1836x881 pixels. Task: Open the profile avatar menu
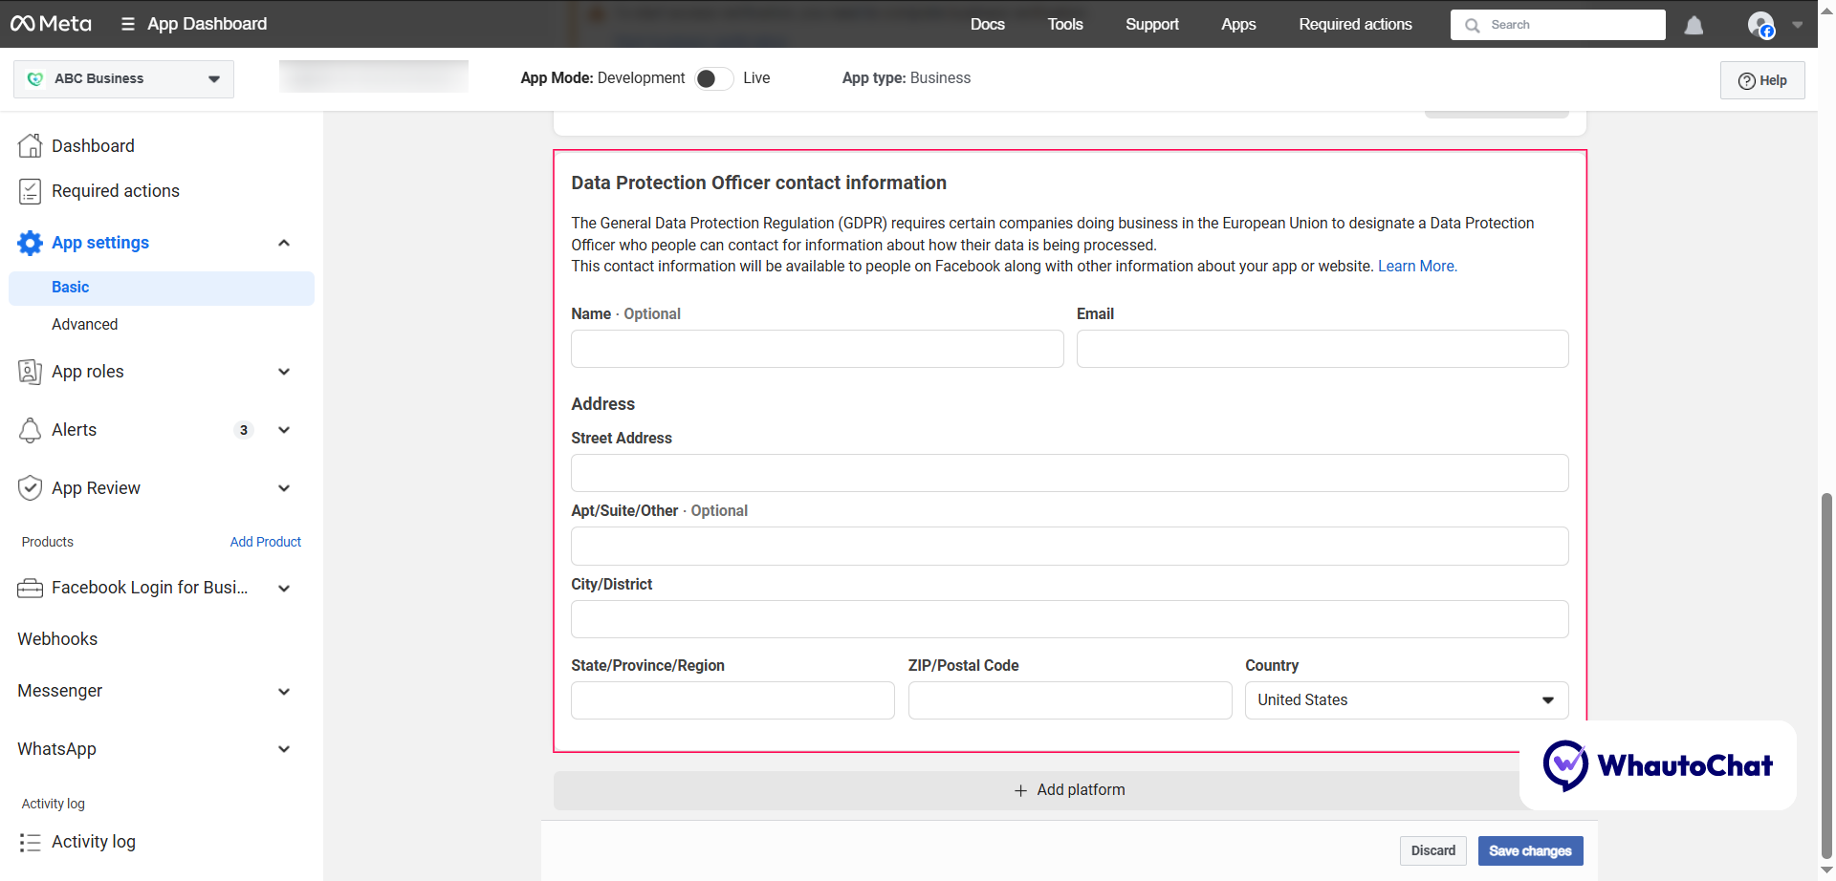[1762, 24]
